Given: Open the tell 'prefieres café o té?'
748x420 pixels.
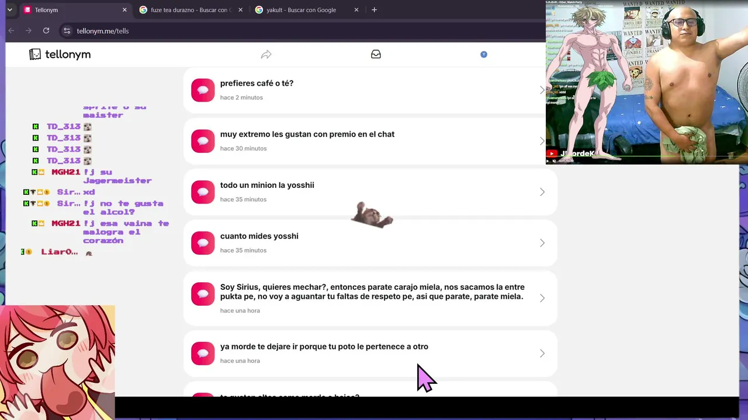Looking at the screenshot, I should click(x=370, y=90).
